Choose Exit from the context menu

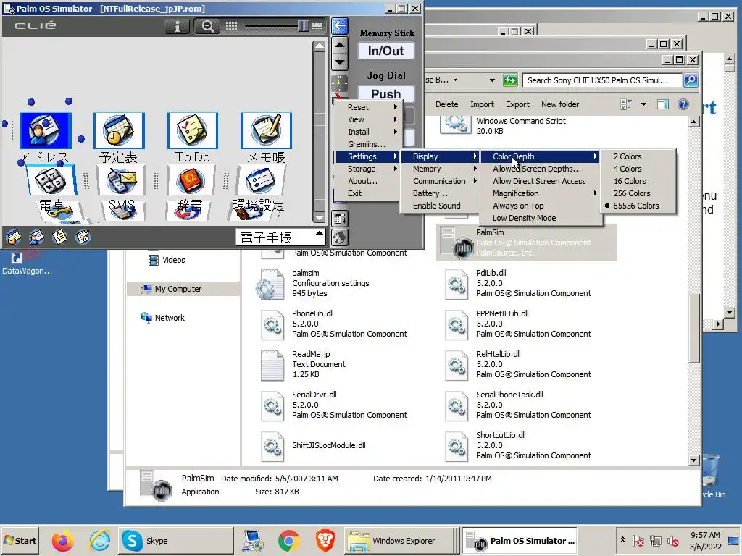point(367,193)
